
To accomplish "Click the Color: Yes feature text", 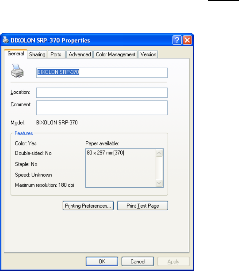I will pyautogui.click(x=26, y=143).
